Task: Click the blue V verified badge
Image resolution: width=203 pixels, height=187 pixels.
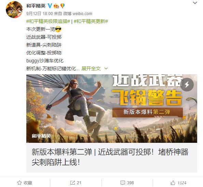Action: pyautogui.click(x=50, y=6)
